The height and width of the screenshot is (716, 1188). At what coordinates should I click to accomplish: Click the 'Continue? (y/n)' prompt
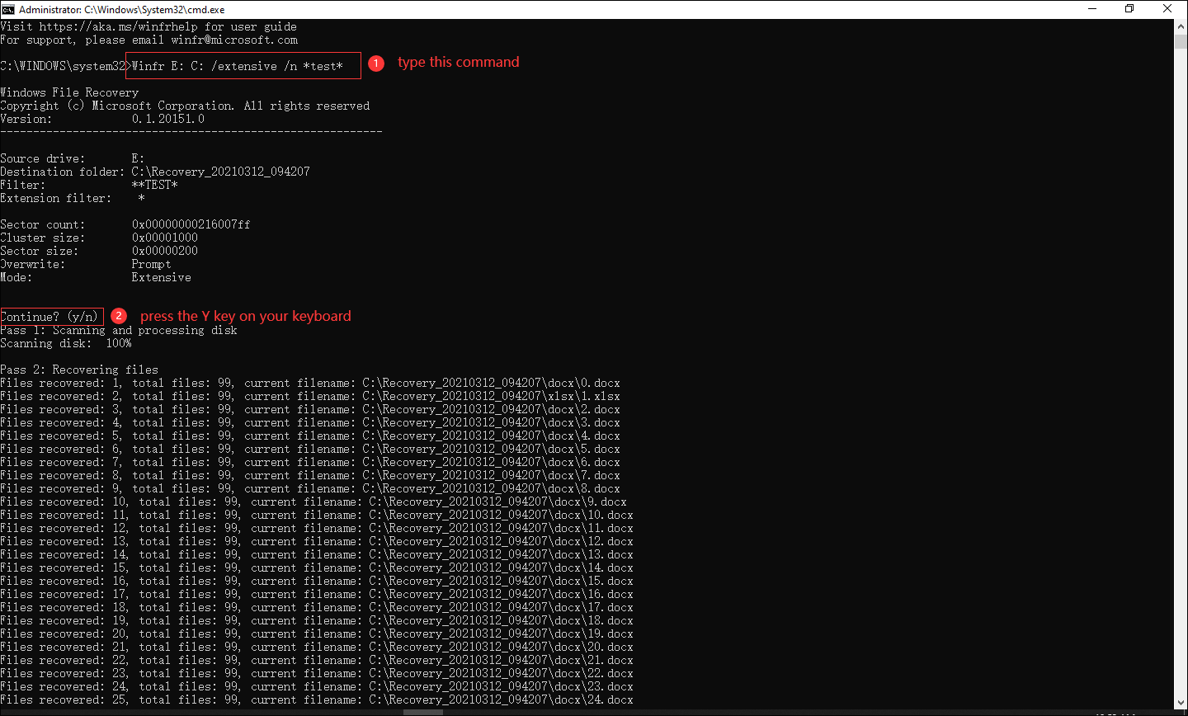(x=49, y=317)
